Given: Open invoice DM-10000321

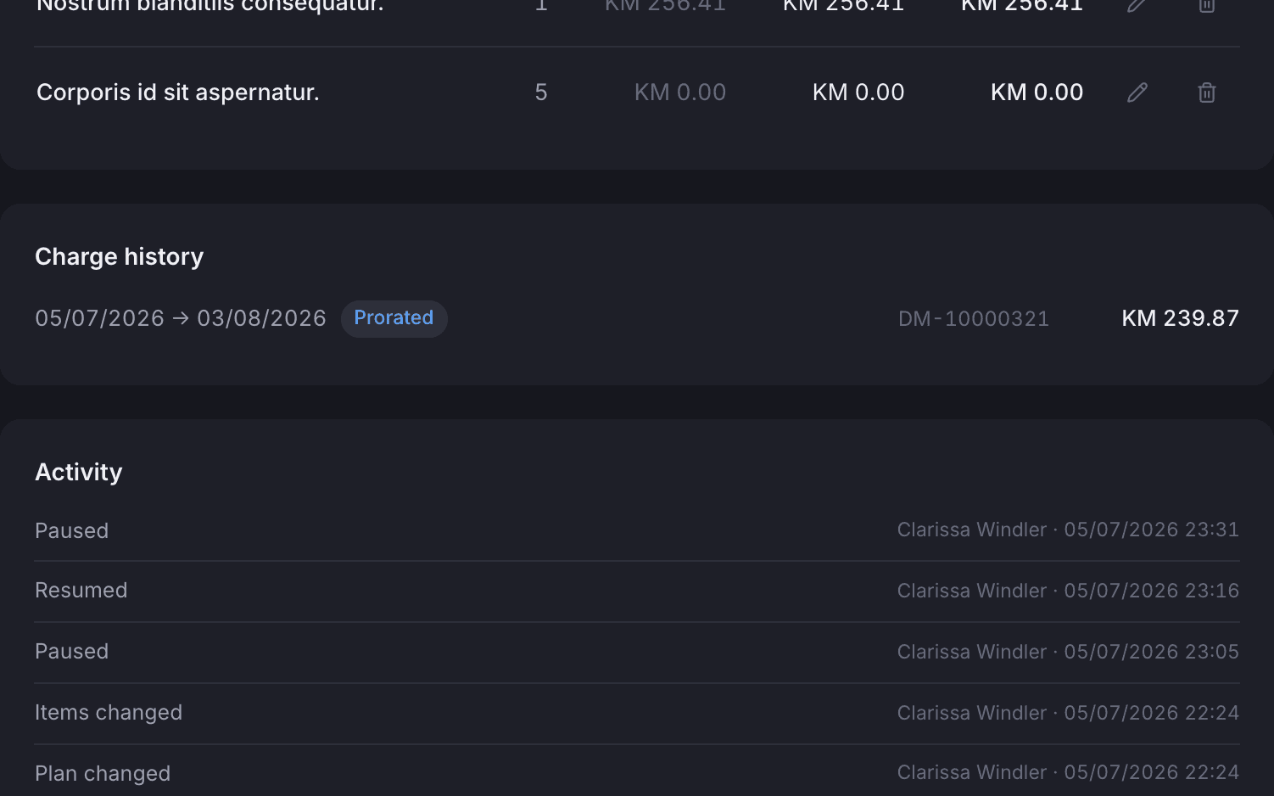Looking at the screenshot, I should [974, 318].
